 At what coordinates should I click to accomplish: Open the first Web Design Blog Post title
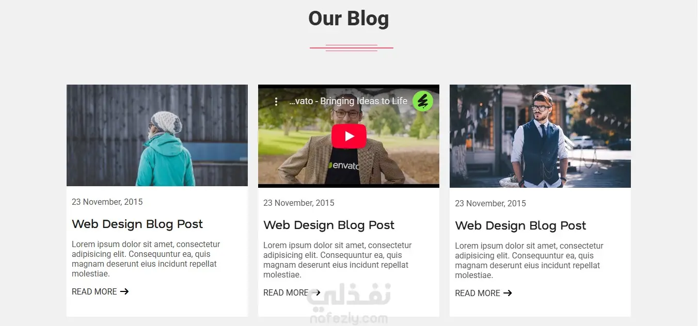(137, 224)
